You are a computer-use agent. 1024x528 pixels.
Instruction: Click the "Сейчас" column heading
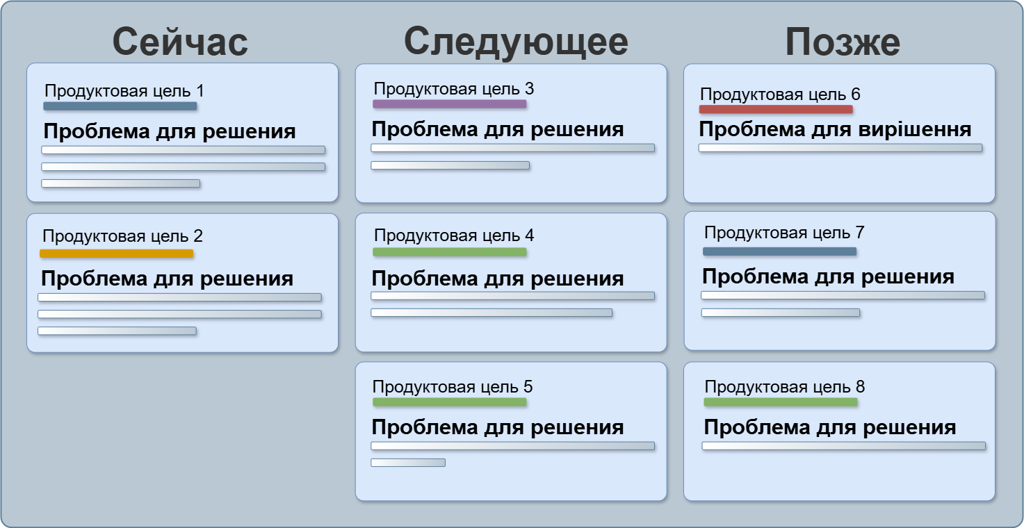pyautogui.click(x=180, y=42)
